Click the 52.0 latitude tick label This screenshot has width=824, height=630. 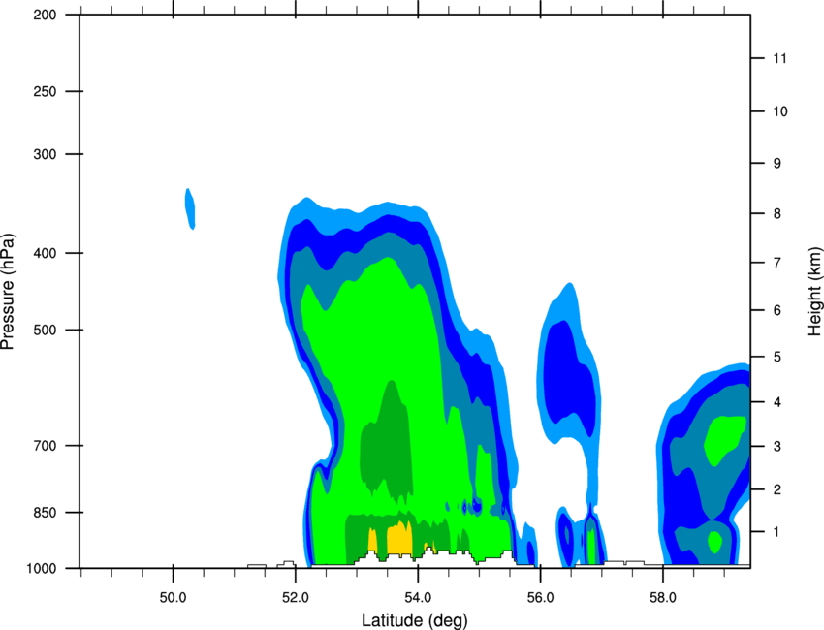point(296,598)
